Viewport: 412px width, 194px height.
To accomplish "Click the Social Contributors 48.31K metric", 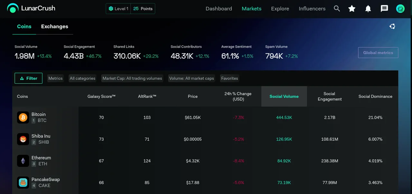I will coord(190,53).
